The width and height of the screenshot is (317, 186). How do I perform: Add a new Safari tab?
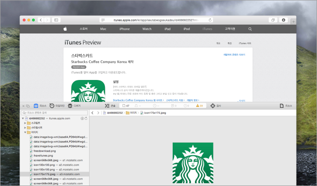293,21
